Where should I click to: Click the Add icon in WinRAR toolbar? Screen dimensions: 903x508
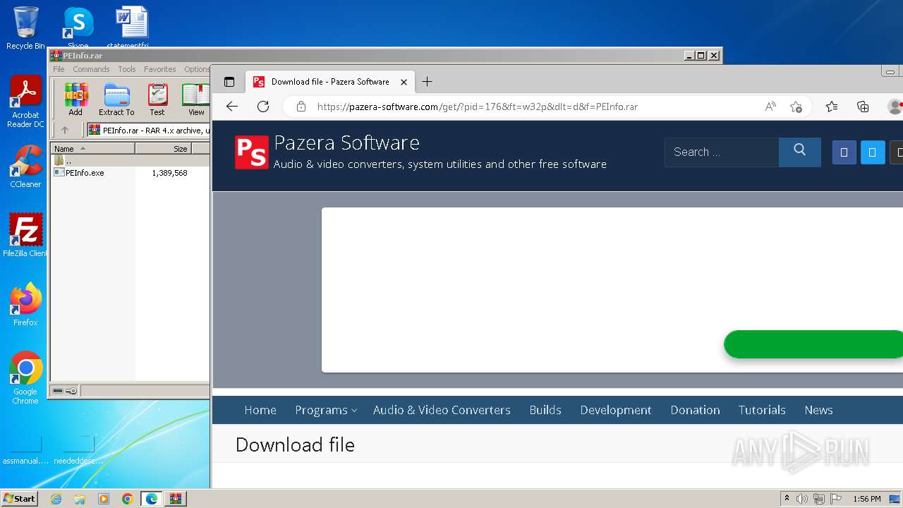click(x=75, y=99)
